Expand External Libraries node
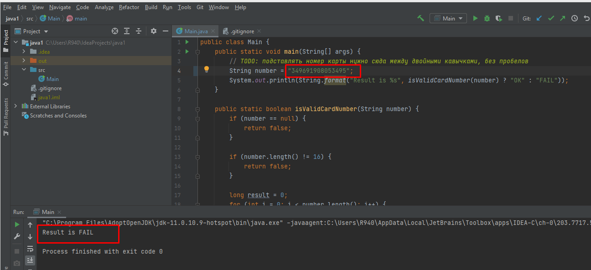This screenshot has height=270, width=591. coord(16,106)
